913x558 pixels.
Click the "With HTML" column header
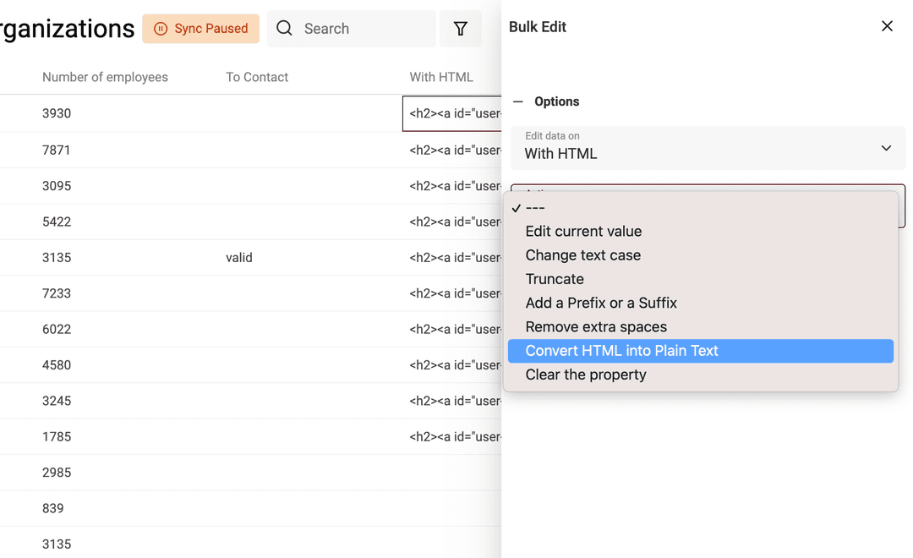(441, 77)
